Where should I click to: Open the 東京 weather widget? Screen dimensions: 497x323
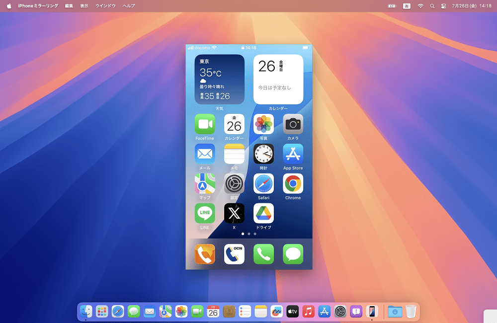219,79
